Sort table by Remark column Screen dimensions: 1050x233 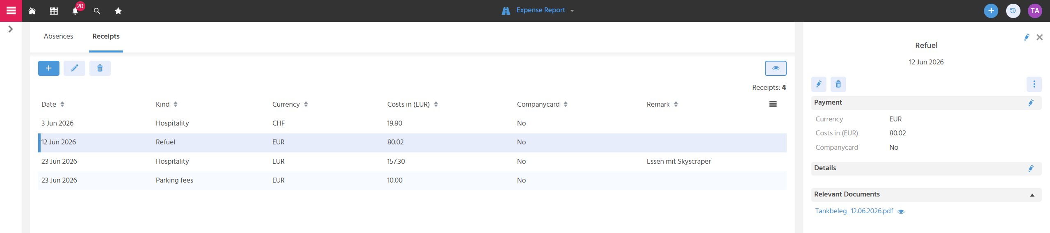662,104
